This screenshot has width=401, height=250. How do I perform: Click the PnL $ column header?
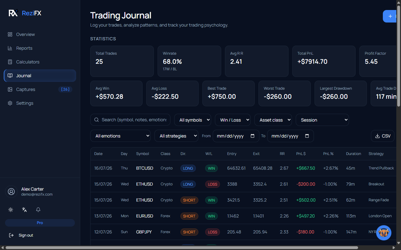(x=301, y=154)
